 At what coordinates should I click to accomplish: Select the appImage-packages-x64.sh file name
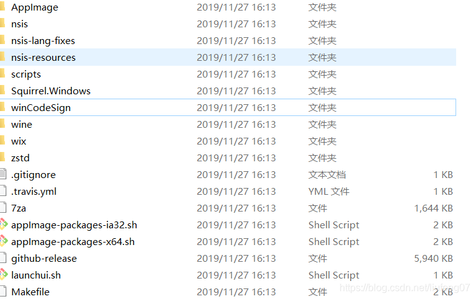click(73, 242)
